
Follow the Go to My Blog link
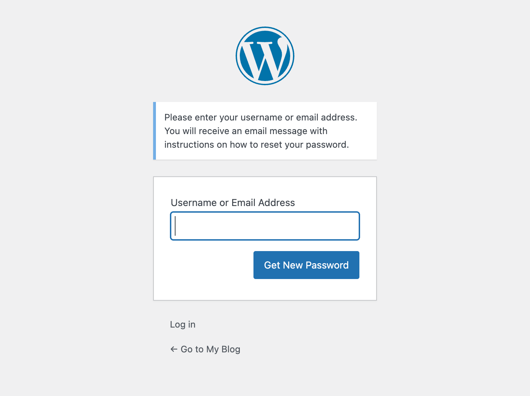[210, 349]
